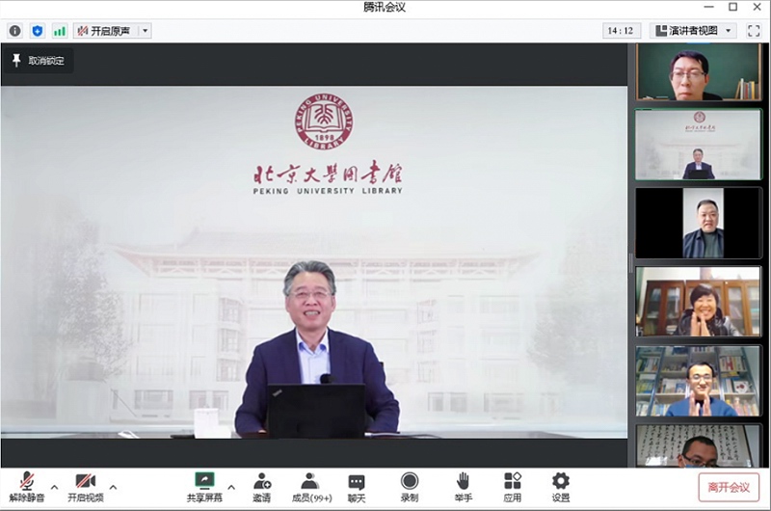Minimize the 腾讯会议 window
This screenshot has width=771, height=511.
click(x=708, y=7)
